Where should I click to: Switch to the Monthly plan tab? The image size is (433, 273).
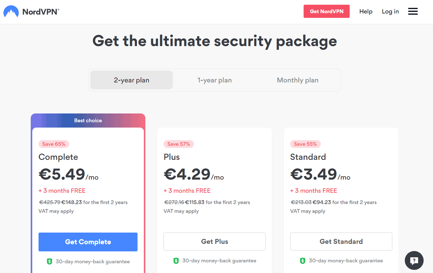[298, 80]
